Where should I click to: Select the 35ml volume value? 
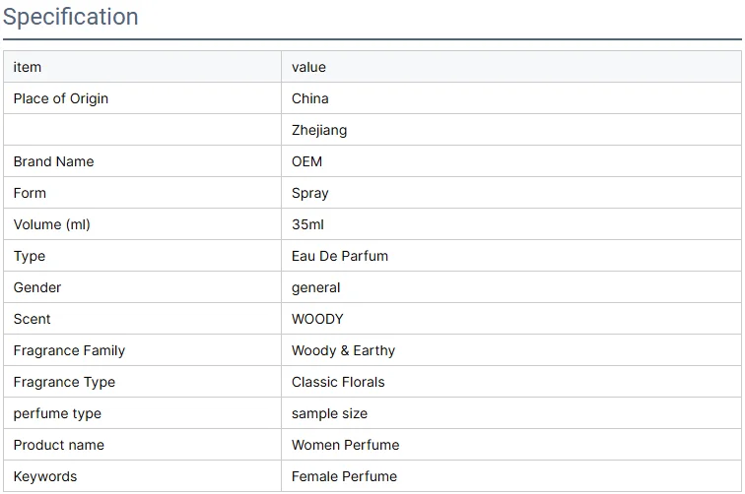coord(307,224)
